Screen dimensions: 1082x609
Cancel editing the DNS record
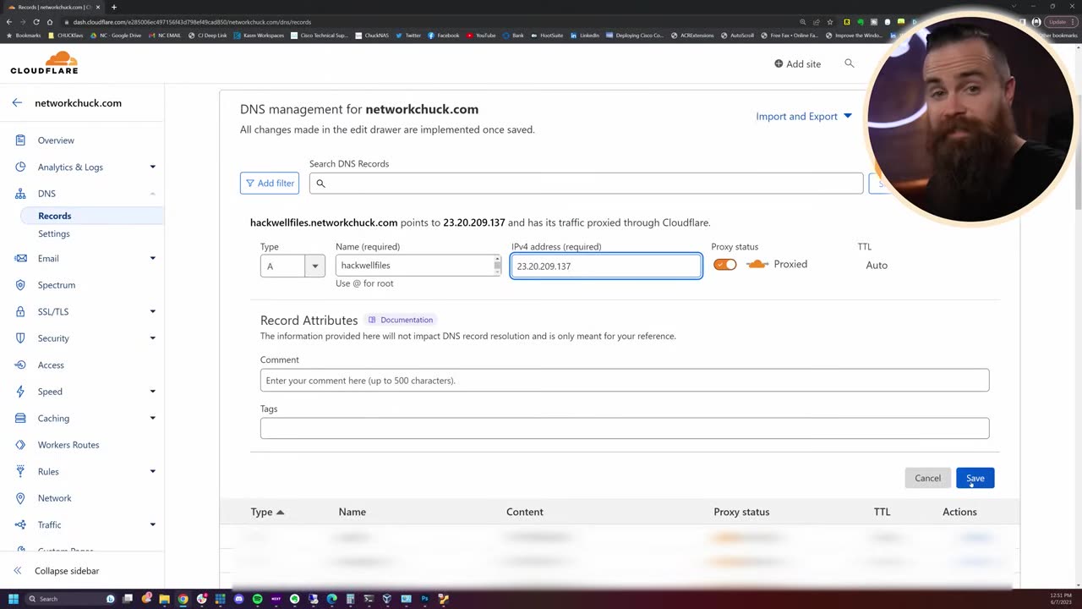tap(927, 478)
